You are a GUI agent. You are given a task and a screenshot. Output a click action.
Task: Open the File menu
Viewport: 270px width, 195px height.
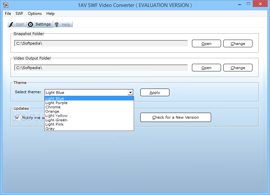pyautogui.click(x=8, y=14)
